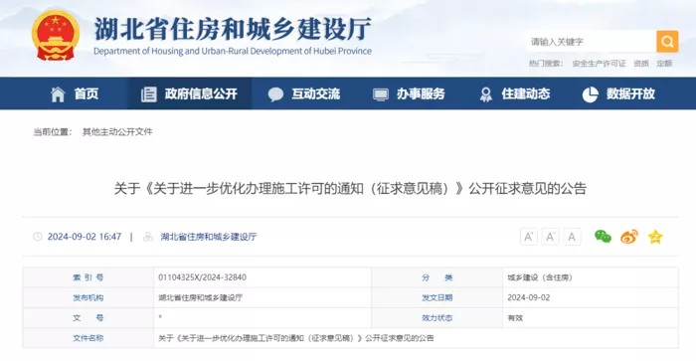This screenshot has height=361, width=696.
Task: Click the pie chart icon beside 数据开放
Action: [590, 94]
